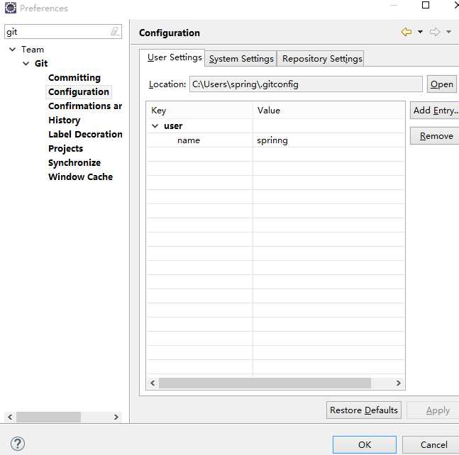Click the Remove button
Viewport: 459px width, 455px height.
(434, 135)
